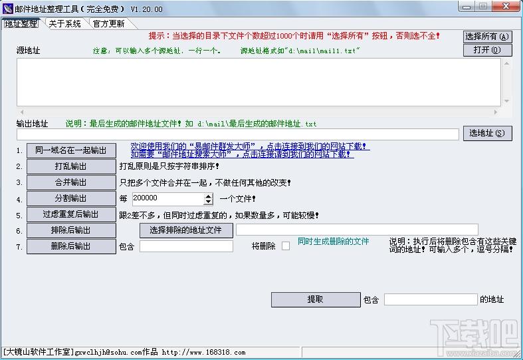Minimize the 邮件地址整理工具 window
The width and height of the screenshot is (523, 360).
tap(467, 7)
